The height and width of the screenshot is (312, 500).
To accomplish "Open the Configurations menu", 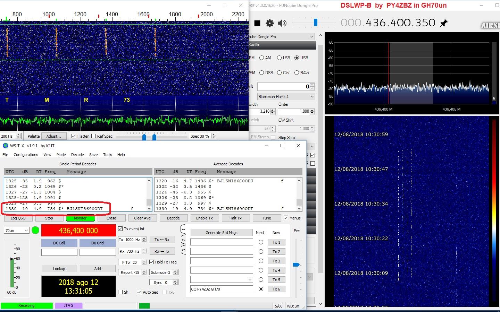I will click(26, 155).
